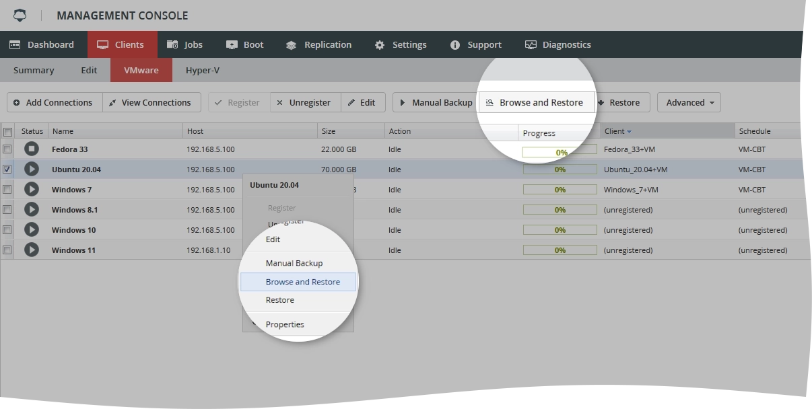Click the play status icon for Windows 7
This screenshot has height=409, width=812.
pos(32,190)
